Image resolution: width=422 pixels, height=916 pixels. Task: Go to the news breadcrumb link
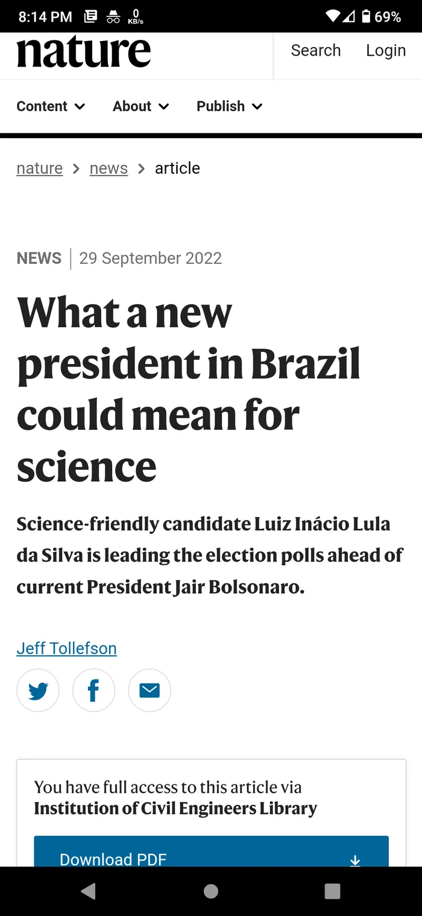(109, 168)
